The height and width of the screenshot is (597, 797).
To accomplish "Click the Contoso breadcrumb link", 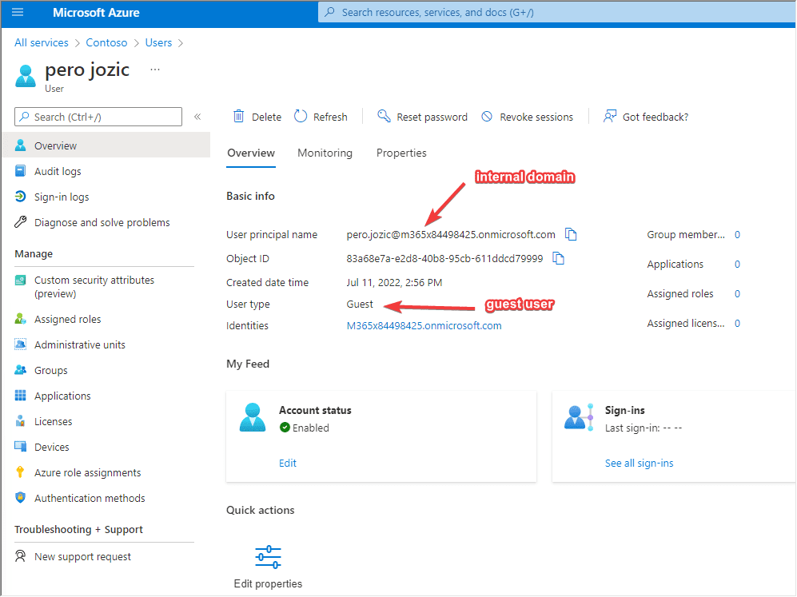I will coord(106,42).
